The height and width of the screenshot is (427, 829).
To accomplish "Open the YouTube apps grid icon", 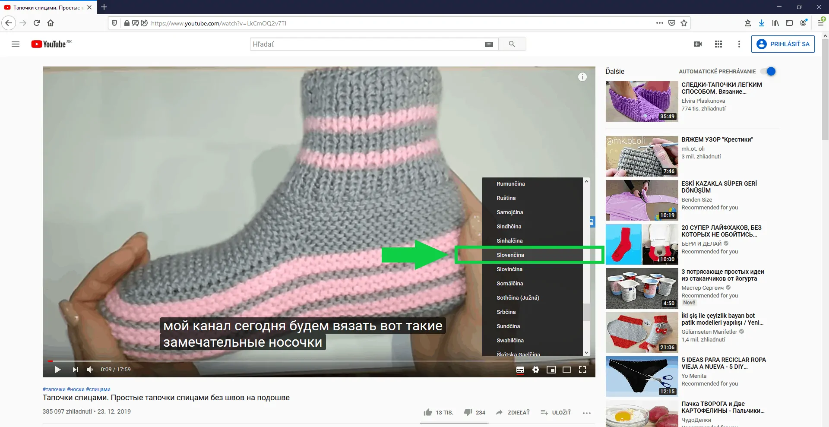I will pos(718,44).
